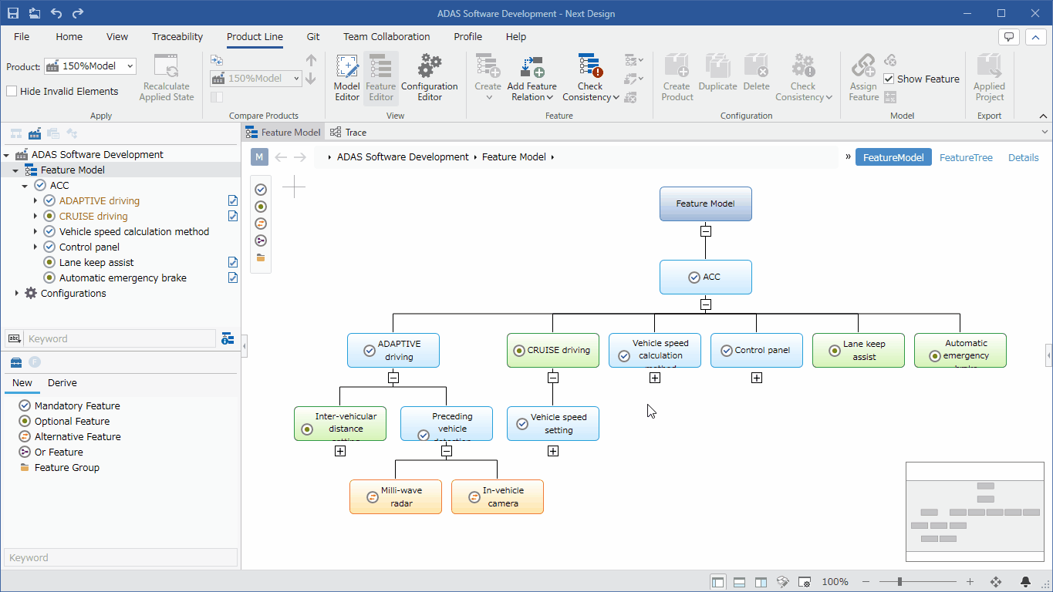Click Recalculate Applied State
1053x592 pixels.
point(167,78)
